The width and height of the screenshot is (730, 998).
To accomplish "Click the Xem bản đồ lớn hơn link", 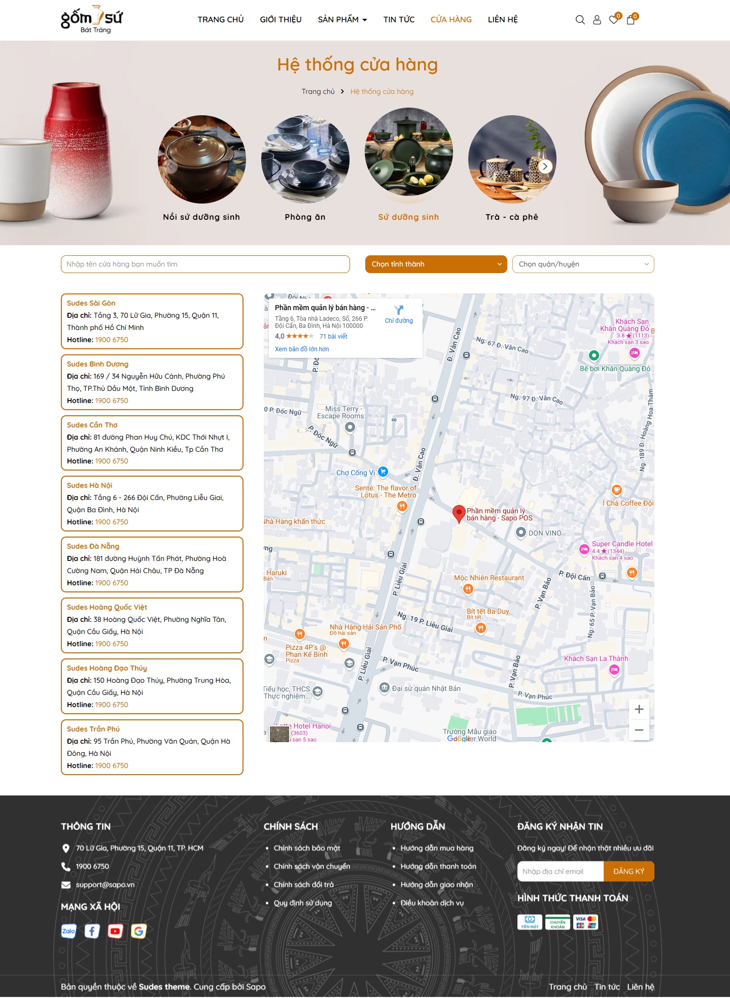I will point(302,349).
